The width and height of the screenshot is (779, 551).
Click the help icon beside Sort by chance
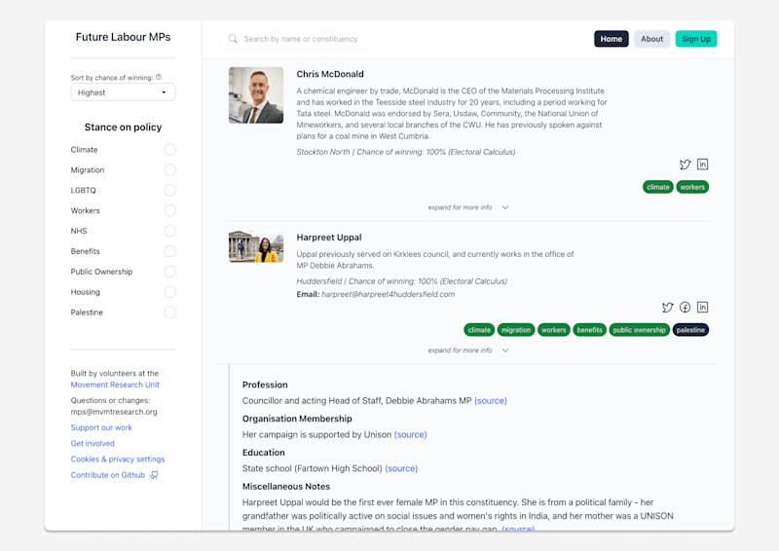pyautogui.click(x=159, y=77)
